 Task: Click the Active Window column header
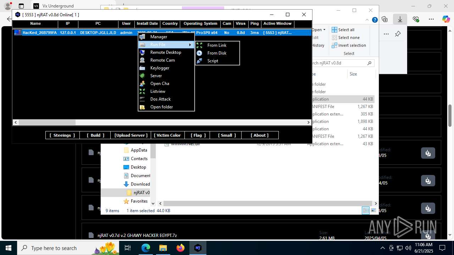pos(277,24)
